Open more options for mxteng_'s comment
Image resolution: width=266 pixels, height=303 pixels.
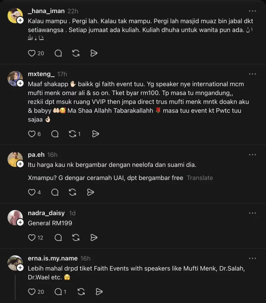tap(253, 74)
